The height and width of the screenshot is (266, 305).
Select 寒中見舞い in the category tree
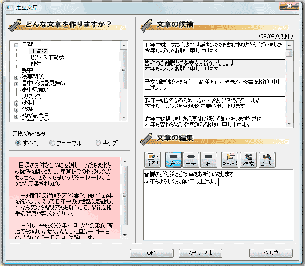click(x=35, y=90)
